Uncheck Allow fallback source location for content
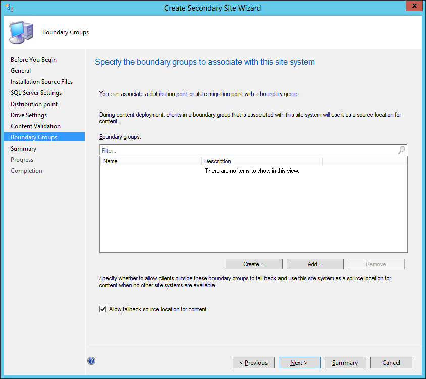 (x=102, y=309)
